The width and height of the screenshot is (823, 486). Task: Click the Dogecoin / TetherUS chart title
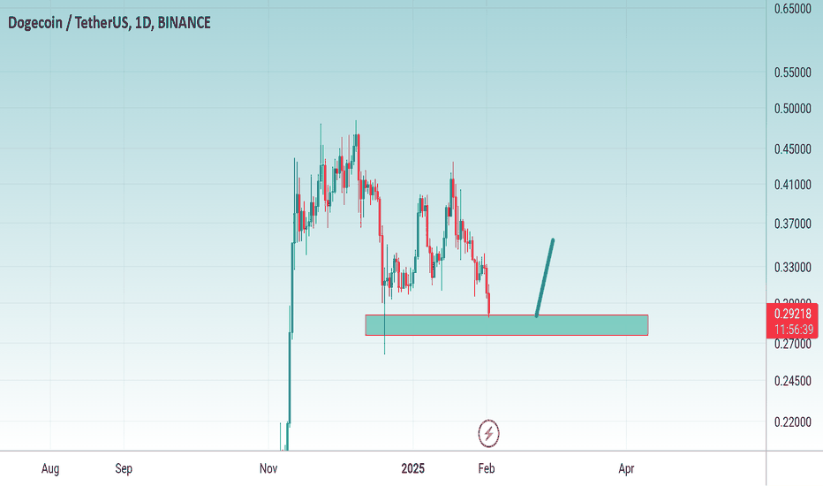tap(109, 23)
